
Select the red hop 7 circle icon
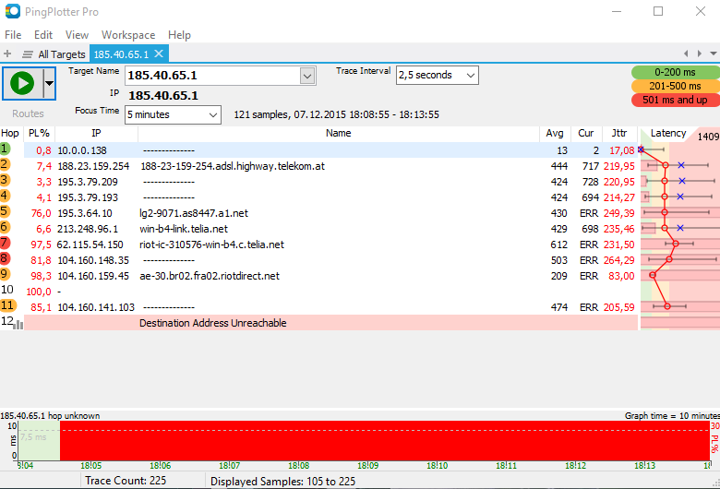(5, 243)
